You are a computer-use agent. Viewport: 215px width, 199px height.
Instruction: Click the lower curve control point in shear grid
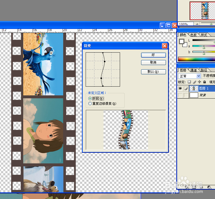pos(101,78)
